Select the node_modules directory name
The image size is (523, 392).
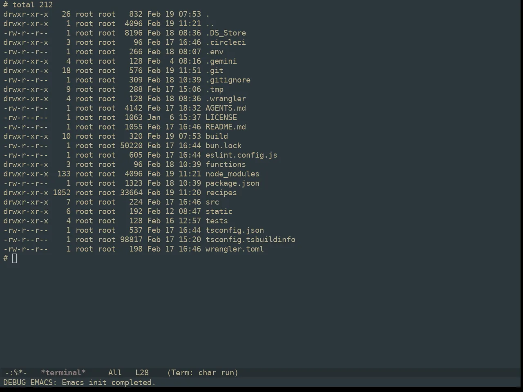232,174
